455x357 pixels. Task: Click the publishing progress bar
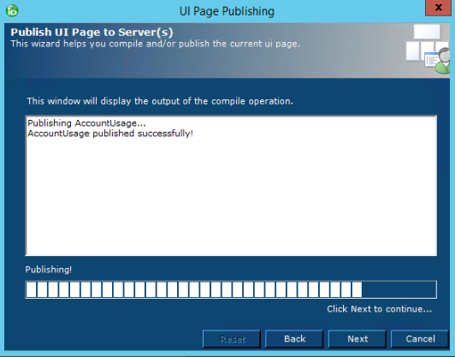231,289
